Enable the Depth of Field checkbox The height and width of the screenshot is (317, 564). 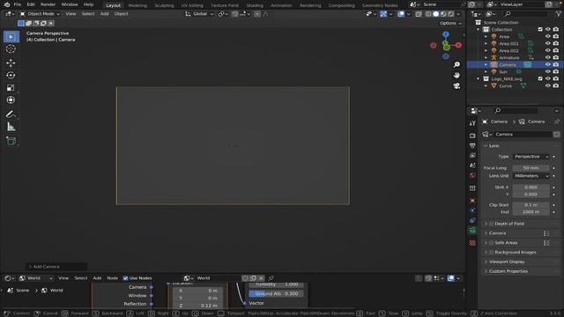click(x=492, y=224)
